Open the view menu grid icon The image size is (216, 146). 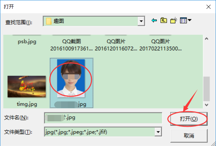(183, 21)
